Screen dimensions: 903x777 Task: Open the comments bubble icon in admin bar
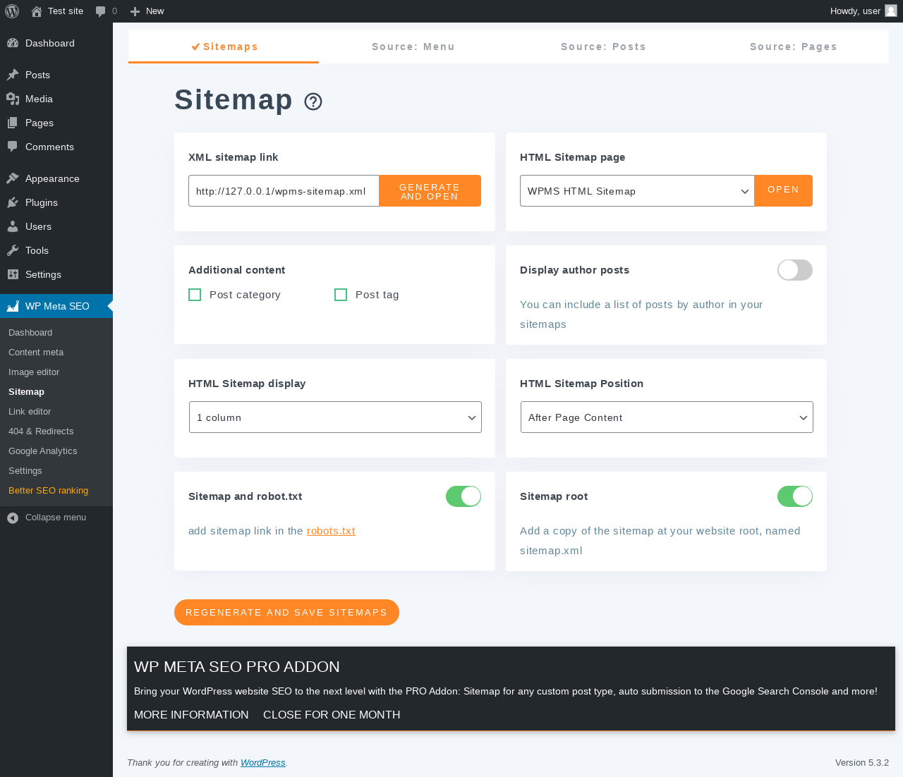click(101, 11)
